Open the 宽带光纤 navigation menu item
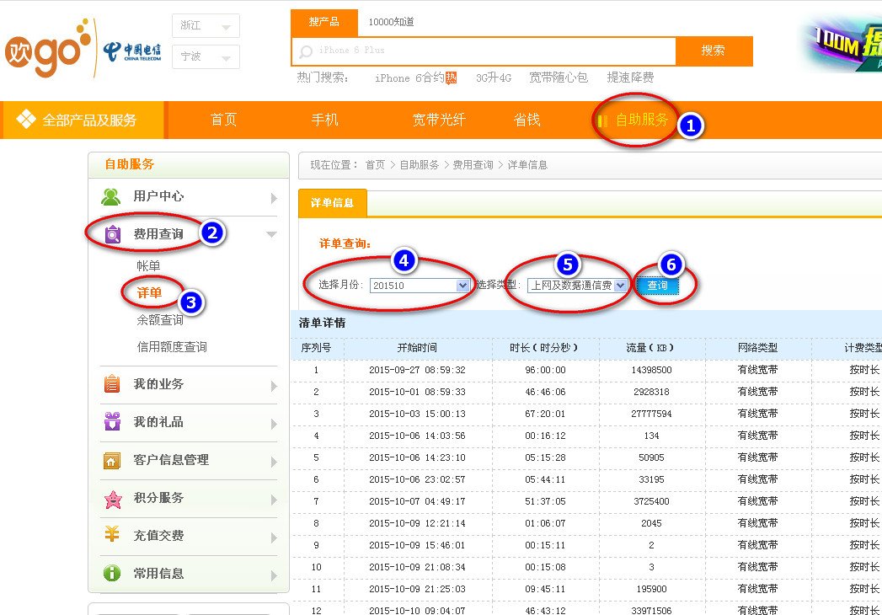 438,120
